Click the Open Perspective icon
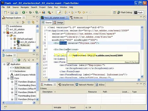This screenshot has width=148, height=111. tap(115, 12)
